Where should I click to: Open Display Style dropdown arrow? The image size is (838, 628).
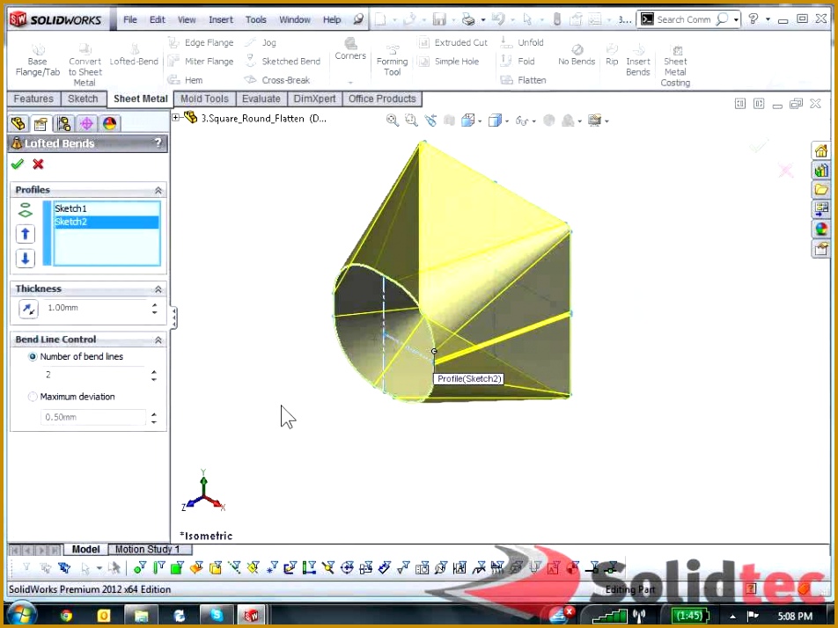(507, 121)
